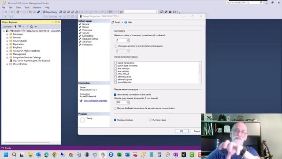282x159 pixels.
Task: Select the Configured values radio button
Action: (x=115, y=120)
